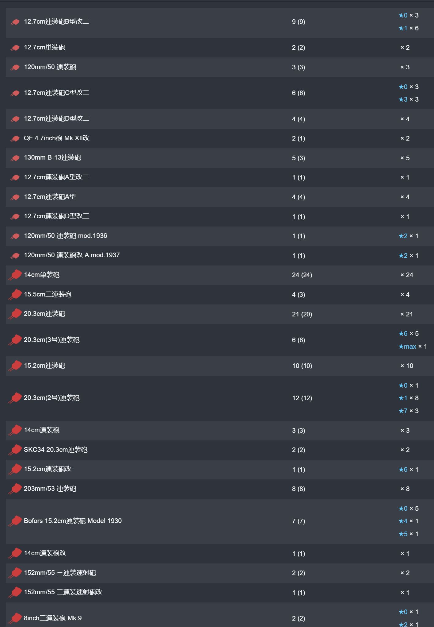
Task: Click gun icon next to QF 4.7inch砲 Mk.XII改
Action: tap(15, 139)
